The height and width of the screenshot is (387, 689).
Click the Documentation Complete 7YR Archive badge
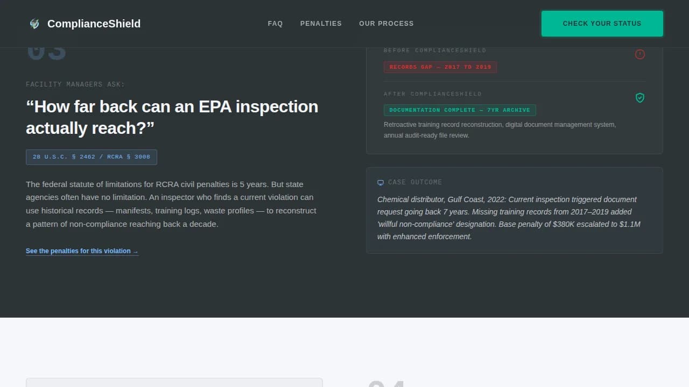click(460, 110)
